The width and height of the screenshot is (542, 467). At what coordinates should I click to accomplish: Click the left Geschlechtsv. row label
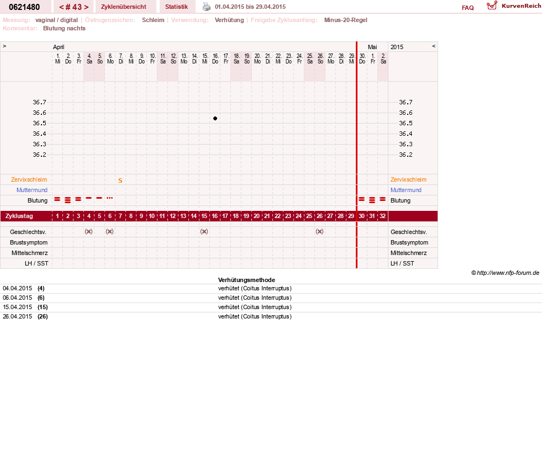pos(28,232)
